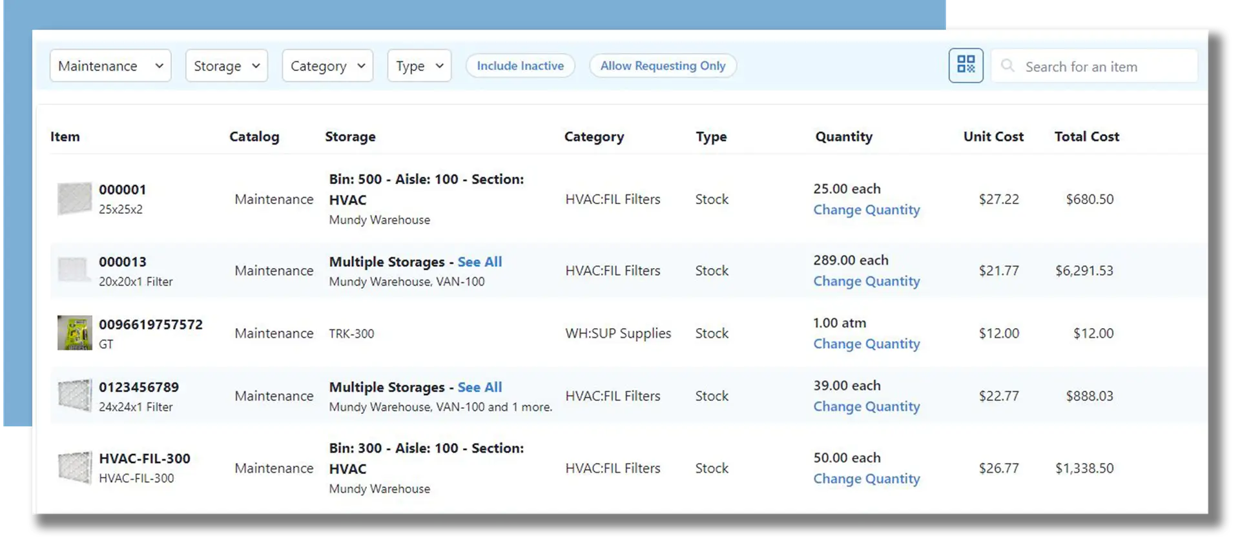Screen dimensions: 1240x538
Task: Open the 0096619757572 GT product image
Action: pyautogui.click(x=74, y=333)
